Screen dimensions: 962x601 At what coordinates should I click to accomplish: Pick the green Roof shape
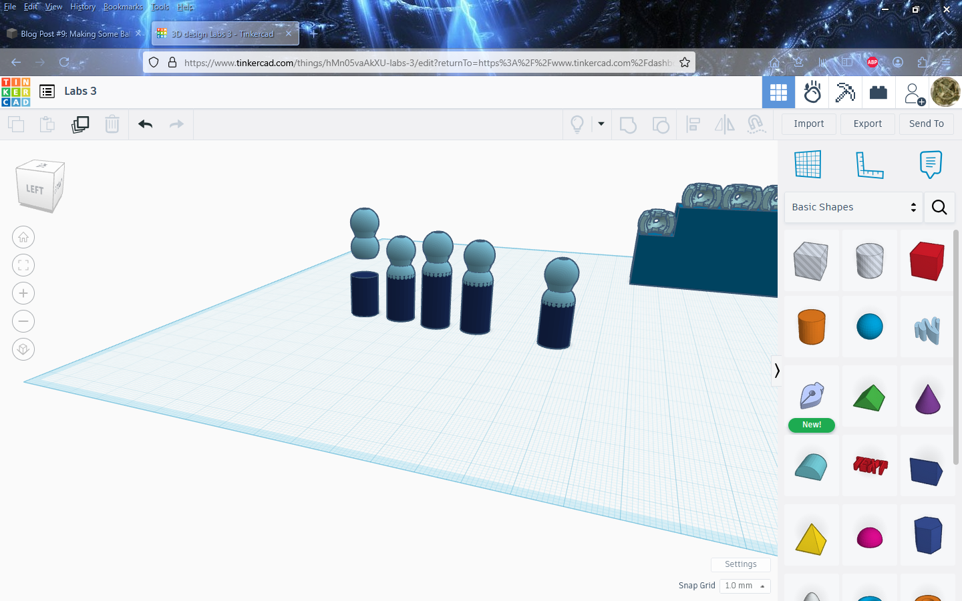(x=869, y=397)
